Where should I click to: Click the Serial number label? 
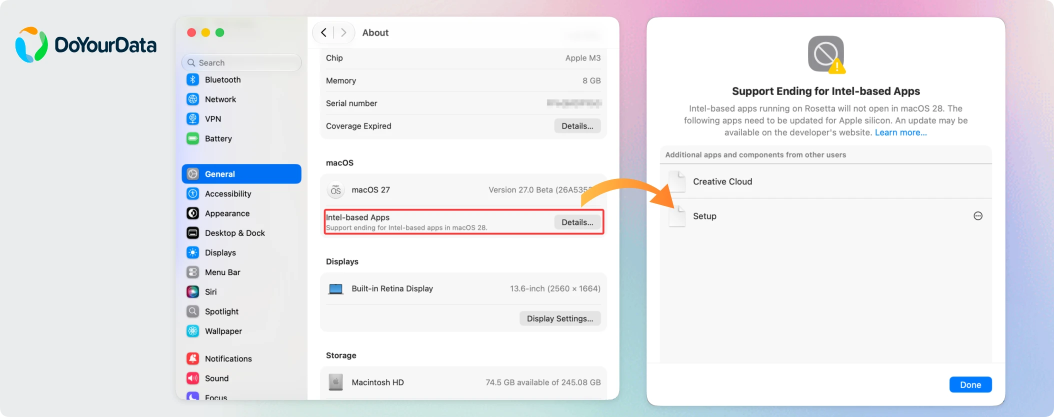[x=351, y=103]
